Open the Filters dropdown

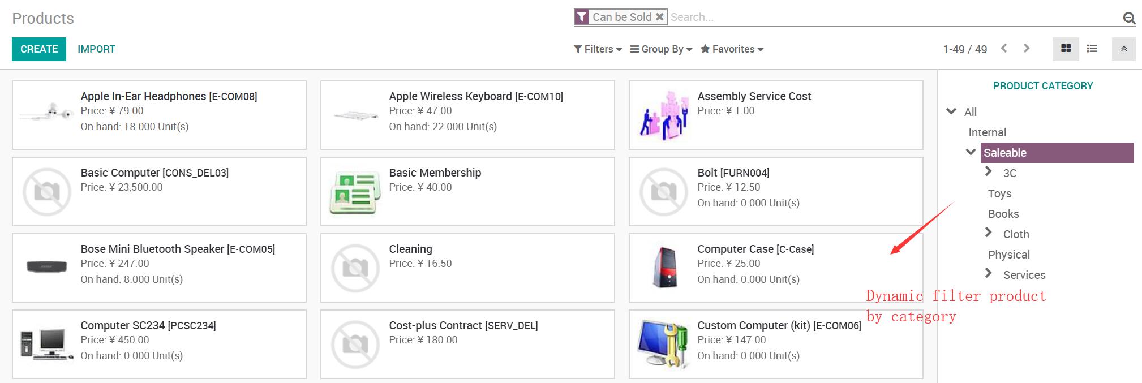click(598, 49)
